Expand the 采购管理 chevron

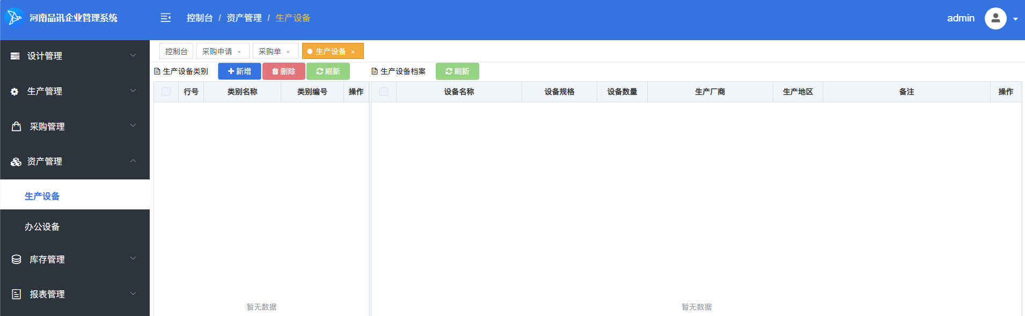(133, 125)
